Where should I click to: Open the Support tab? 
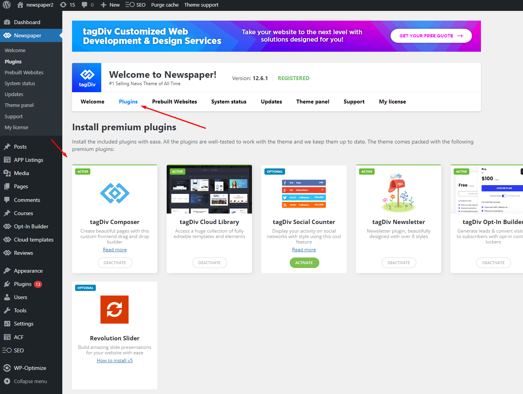click(x=354, y=102)
